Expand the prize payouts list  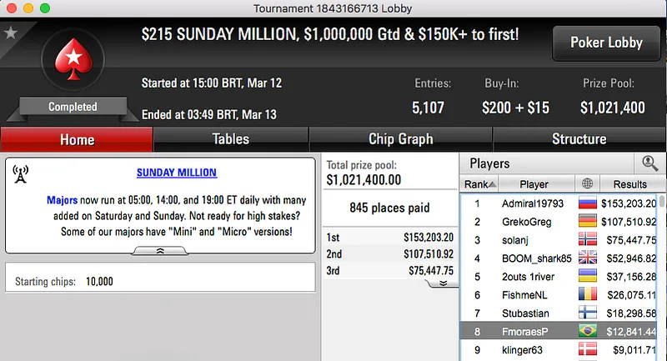(x=443, y=283)
